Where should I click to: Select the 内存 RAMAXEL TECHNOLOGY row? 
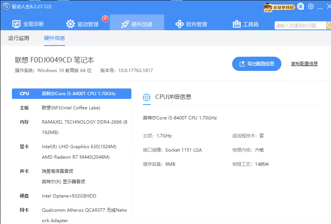[72, 127]
